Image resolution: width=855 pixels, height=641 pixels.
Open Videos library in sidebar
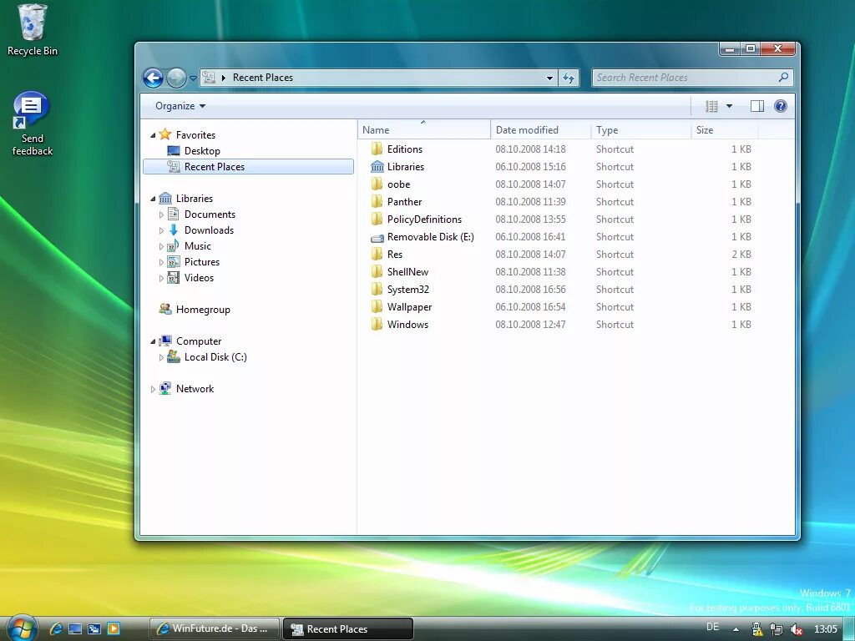[199, 278]
